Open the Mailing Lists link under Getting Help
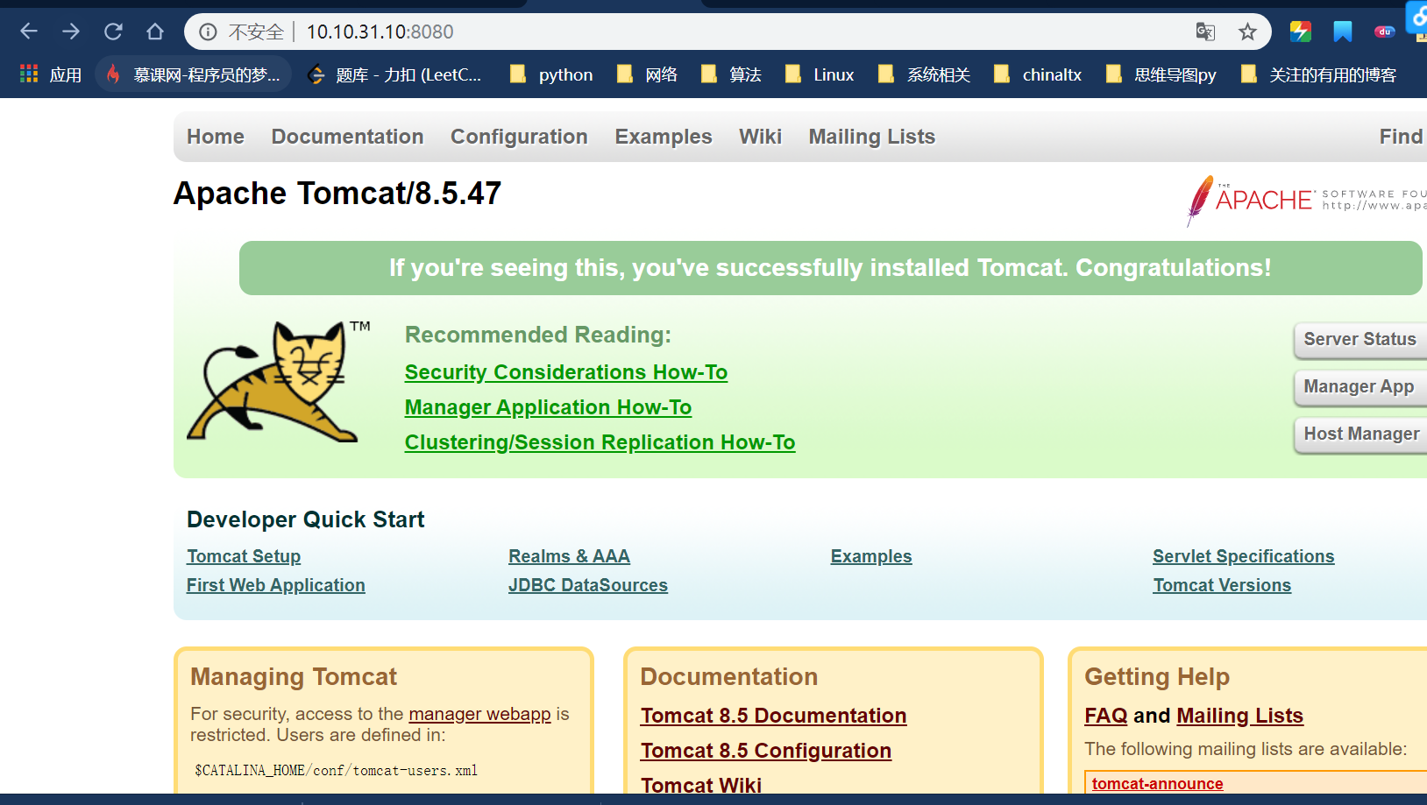 click(1240, 716)
